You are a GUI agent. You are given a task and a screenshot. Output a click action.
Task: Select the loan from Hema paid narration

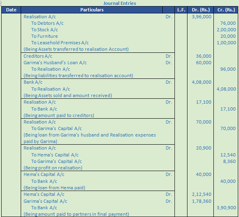(54, 188)
